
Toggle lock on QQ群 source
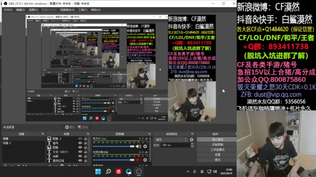click(85, 156)
